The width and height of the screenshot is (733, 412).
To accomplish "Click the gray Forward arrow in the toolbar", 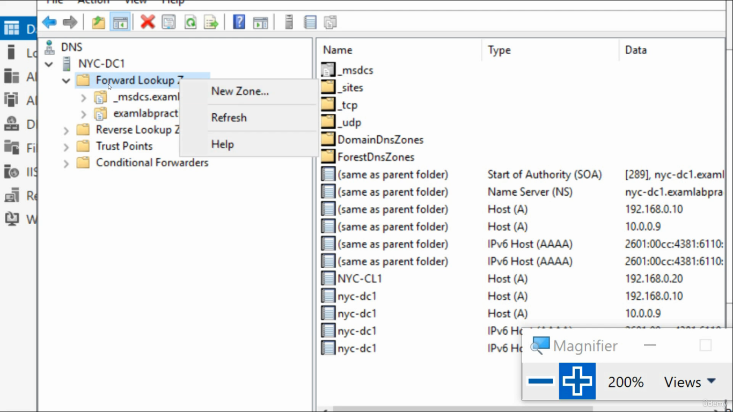I will pos(70,23).
